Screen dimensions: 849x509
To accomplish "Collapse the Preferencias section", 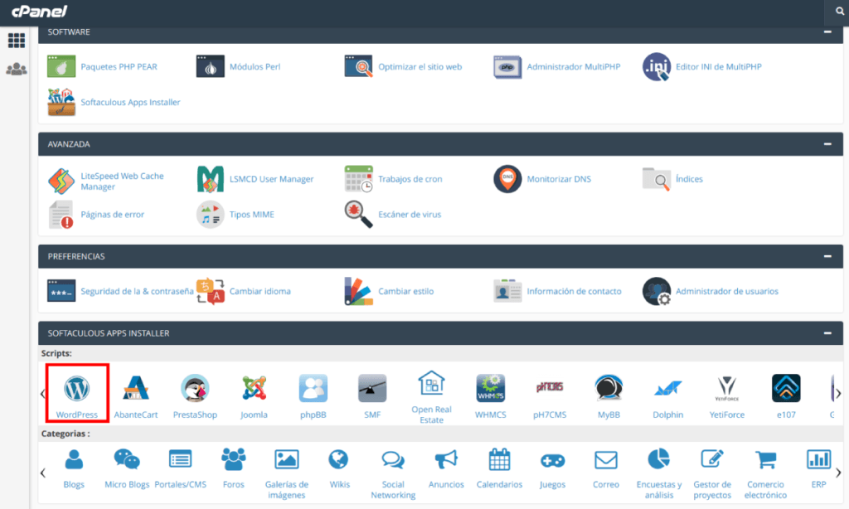I will click(x=827, y=256).
